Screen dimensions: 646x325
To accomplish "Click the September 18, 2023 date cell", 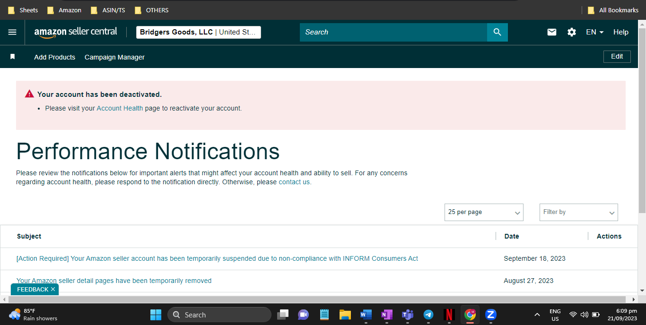I will [x=534, y=258].
